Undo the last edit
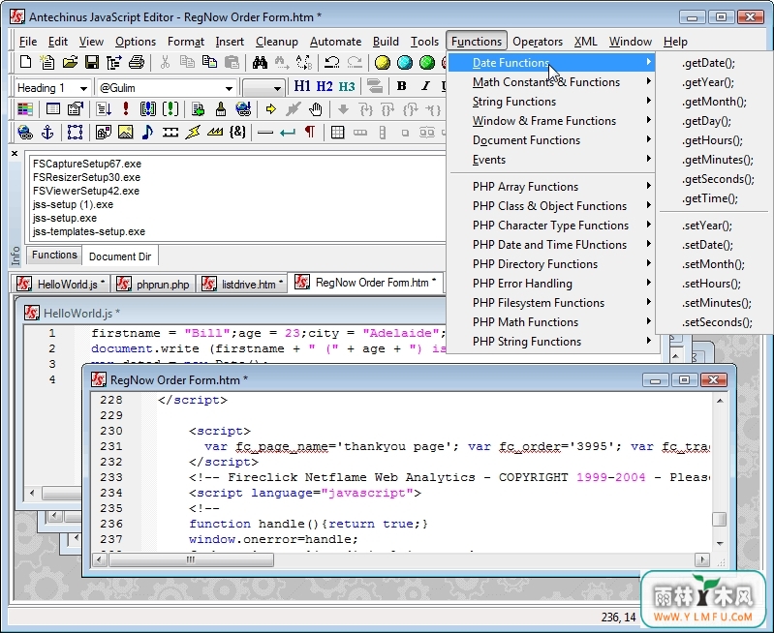This screenshot has height=633, width=774. point(331,63)
